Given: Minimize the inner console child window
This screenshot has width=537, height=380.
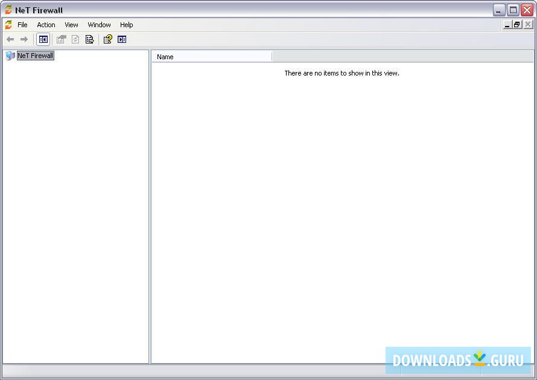Looking at the screenshot, I should [x=507, y=25].
